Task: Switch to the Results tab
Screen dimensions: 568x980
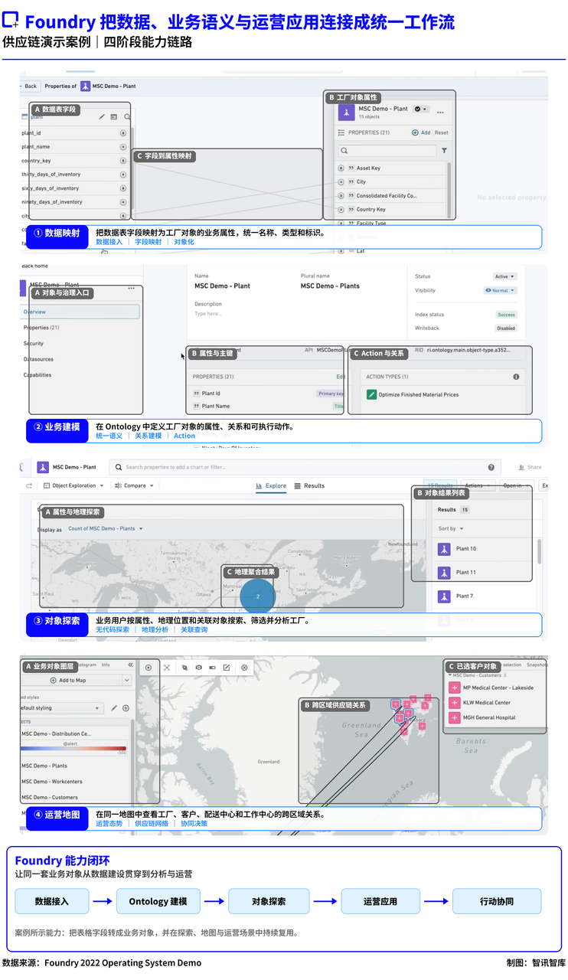Action: [x=310, y=485]
